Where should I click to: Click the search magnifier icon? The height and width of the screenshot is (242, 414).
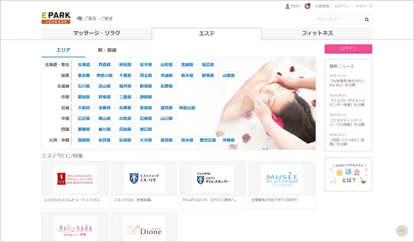[367, 20]
